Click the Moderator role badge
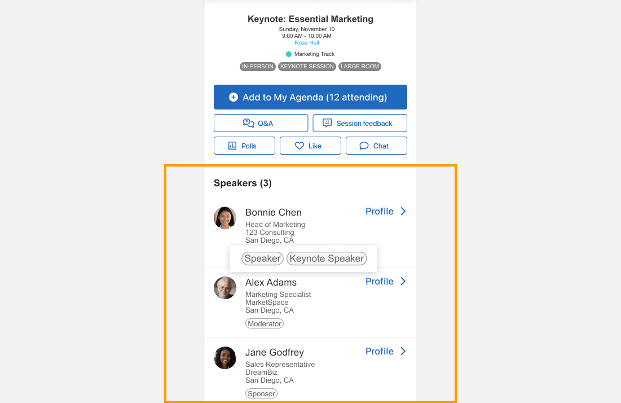The image size is (621, 403). tap(265, 323)
